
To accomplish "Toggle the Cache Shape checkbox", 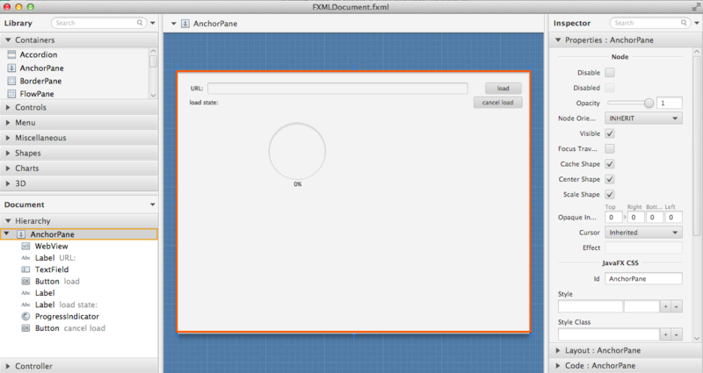I will [x=610, y=164].
